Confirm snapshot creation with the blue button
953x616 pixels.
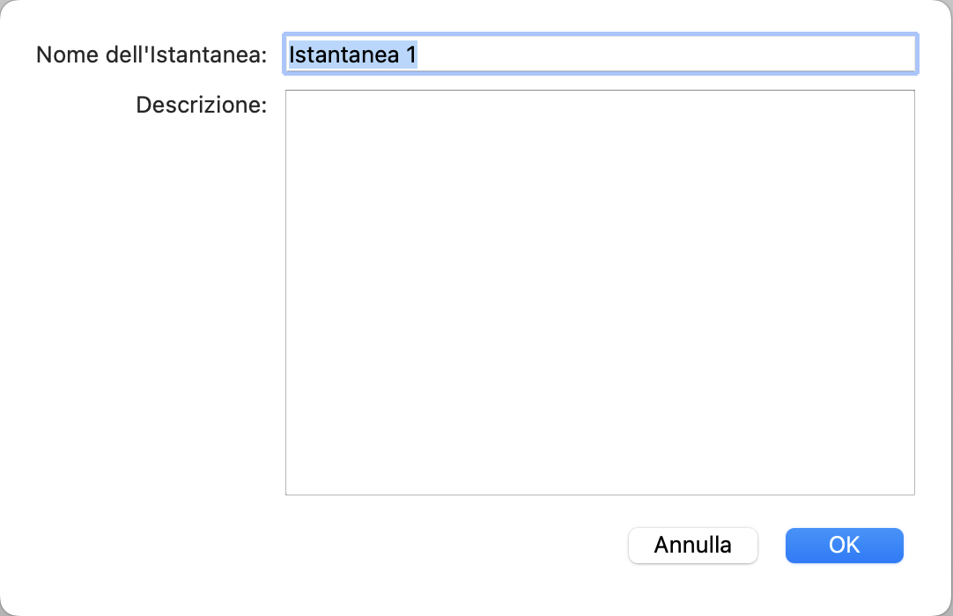click(844, 545)
